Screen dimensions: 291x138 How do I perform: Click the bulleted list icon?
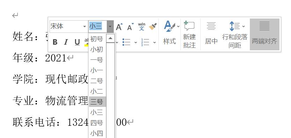pos(126,42)
